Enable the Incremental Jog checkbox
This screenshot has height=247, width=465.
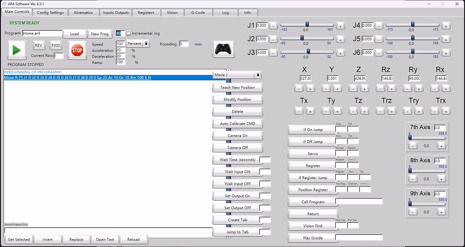click(129, 33)
